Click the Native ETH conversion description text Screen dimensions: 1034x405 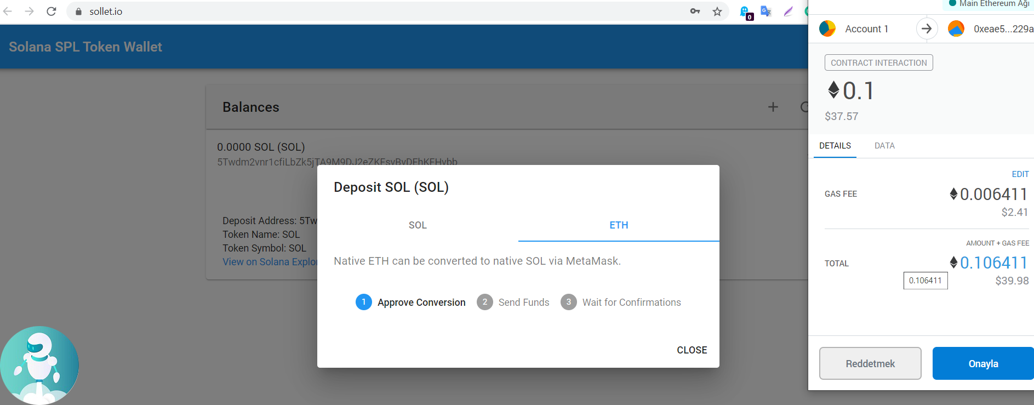tap(477, 261)
